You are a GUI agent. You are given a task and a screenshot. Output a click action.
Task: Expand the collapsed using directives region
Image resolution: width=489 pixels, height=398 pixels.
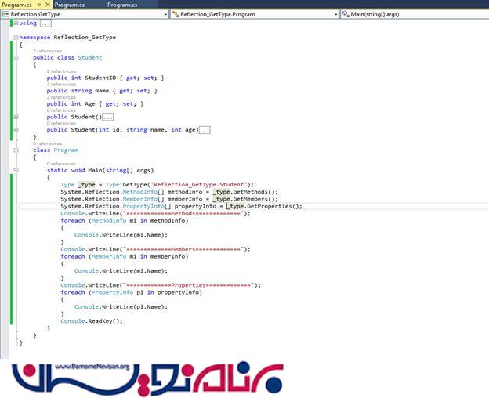[x=16, y=24]
